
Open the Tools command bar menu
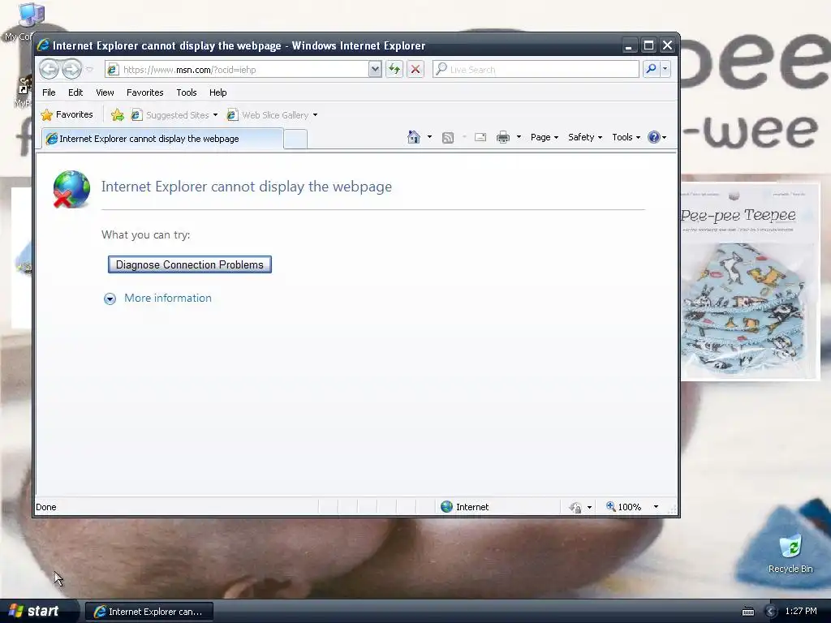tap(626, 137)
